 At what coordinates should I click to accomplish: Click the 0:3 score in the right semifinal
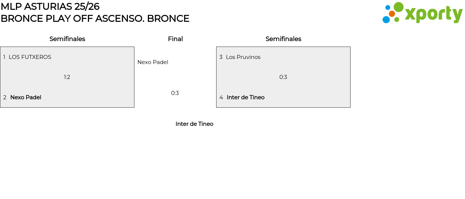[x=283, y=77]
